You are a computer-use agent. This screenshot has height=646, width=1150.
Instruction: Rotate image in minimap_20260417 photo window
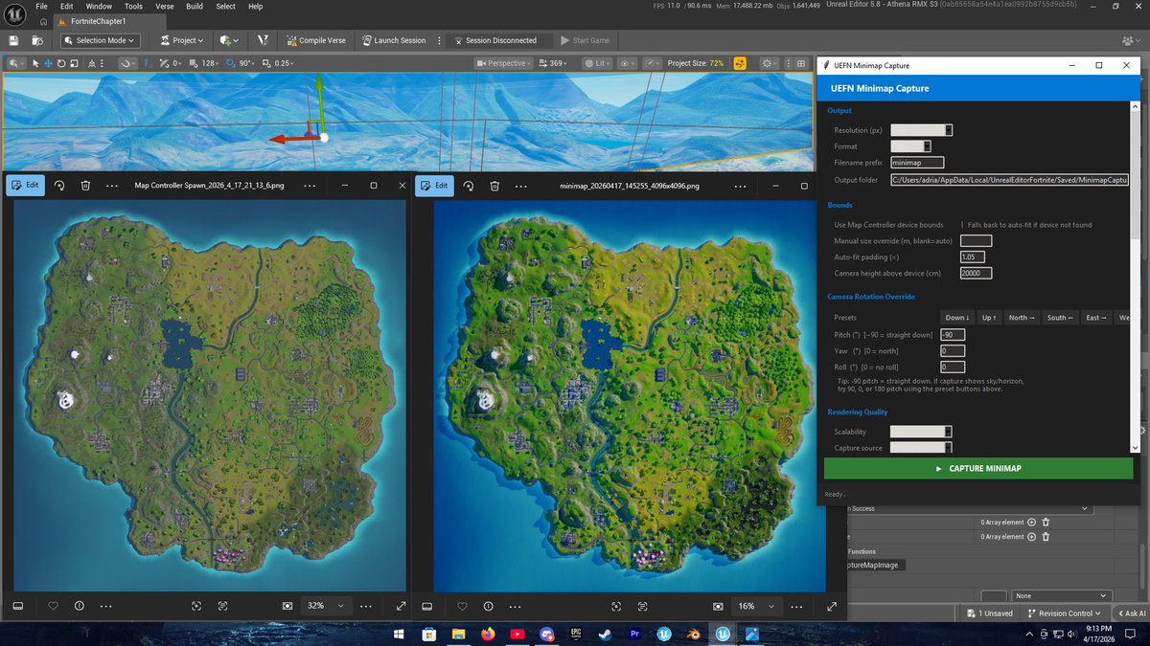tap(469, 185)
